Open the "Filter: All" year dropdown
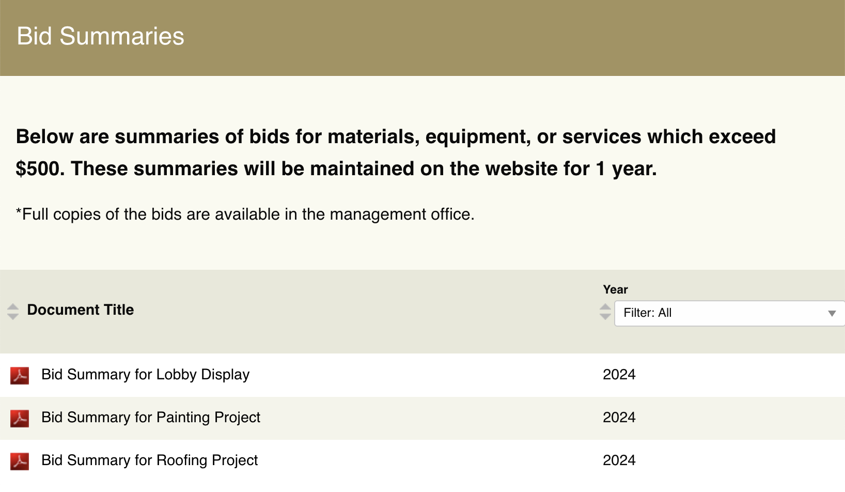The width and height of the screenshot is (845, 492). [723, 313]
